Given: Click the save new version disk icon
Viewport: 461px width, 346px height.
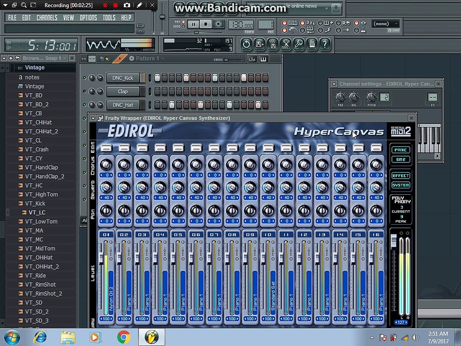Looking at the screenshot, I should pyautogui.click(x=260, y=44).
